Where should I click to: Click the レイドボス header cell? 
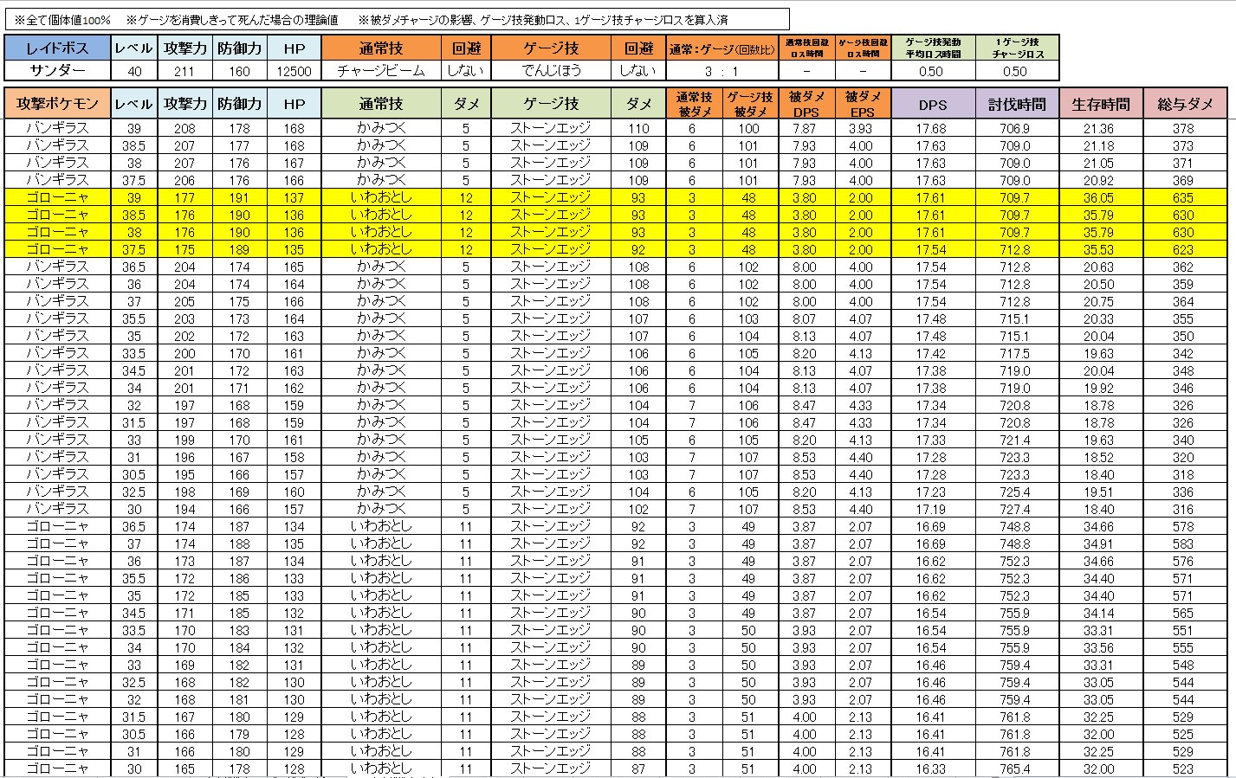pyautogui.click(x=57, y=48)
